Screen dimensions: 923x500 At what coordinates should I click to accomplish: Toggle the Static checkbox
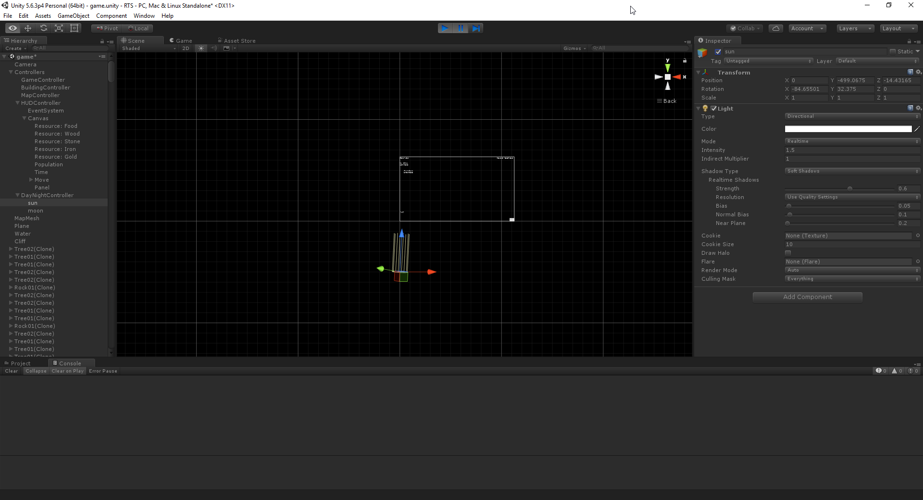[x=893, y=51]
